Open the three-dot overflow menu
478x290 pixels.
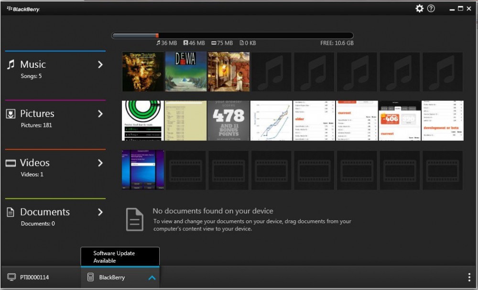pyautogui.click(x=469, y=278)
